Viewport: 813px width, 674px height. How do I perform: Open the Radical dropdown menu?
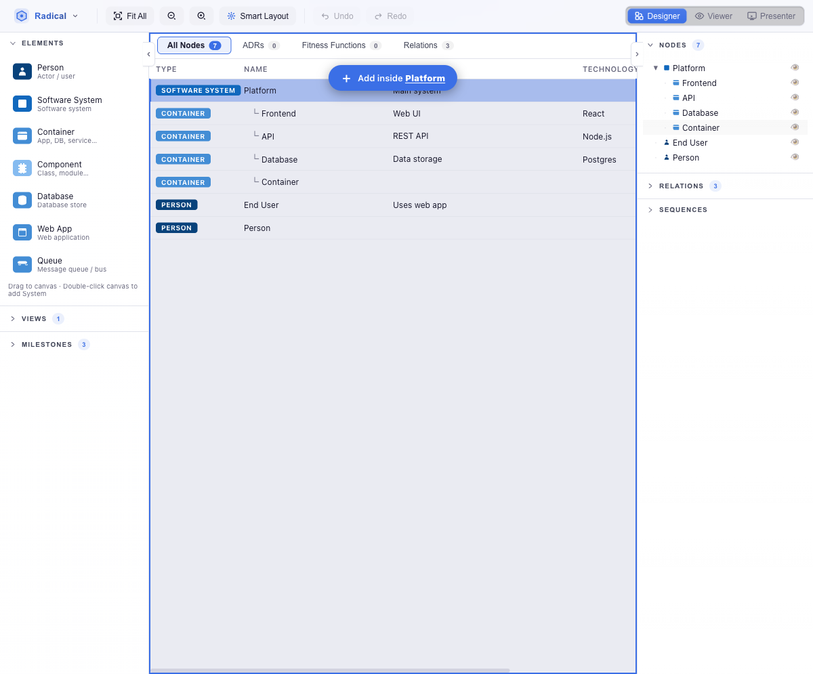[47, 16]
